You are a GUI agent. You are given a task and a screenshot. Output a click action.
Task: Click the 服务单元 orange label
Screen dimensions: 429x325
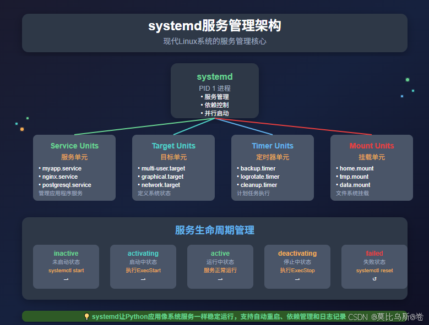[x=74, y=157]
